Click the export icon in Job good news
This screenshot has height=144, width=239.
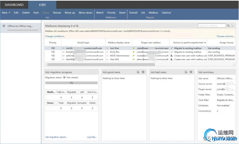pyautogui.click(x=138, y=72)
